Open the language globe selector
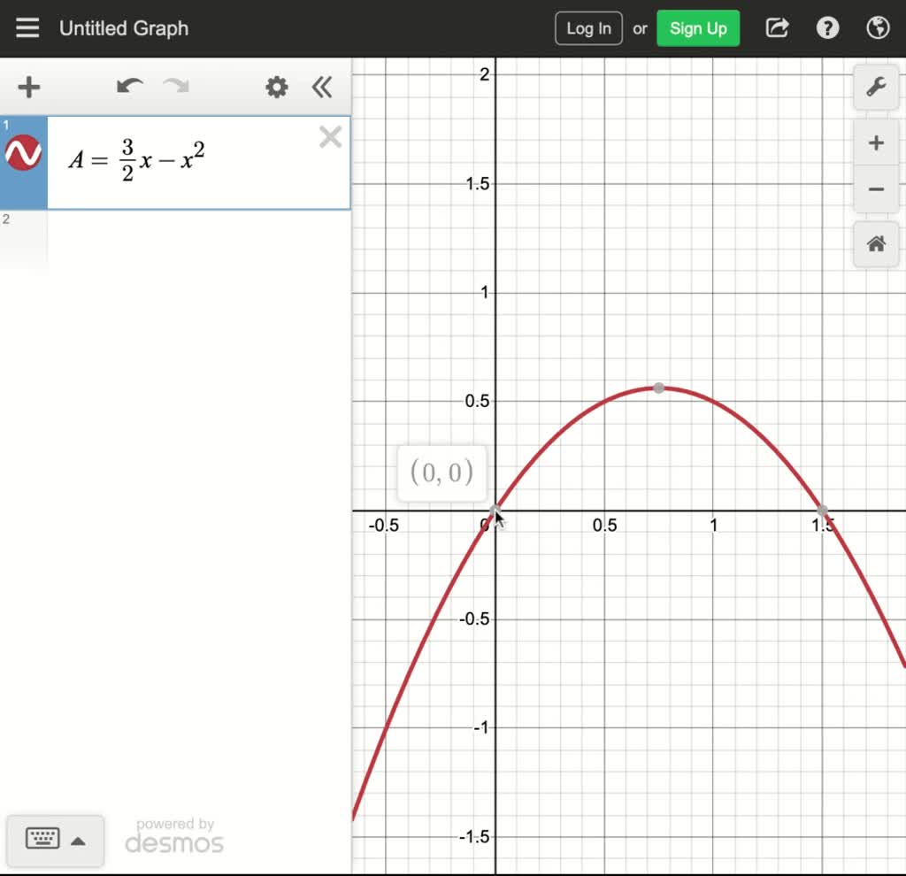 click(878, 27)
